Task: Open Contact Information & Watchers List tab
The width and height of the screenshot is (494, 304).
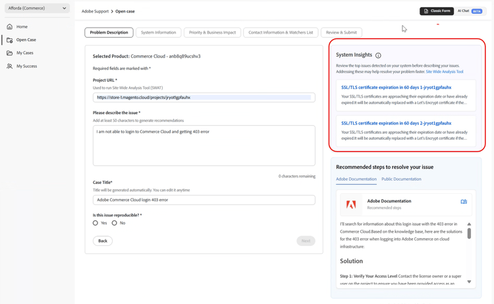Action: (281, 32)
